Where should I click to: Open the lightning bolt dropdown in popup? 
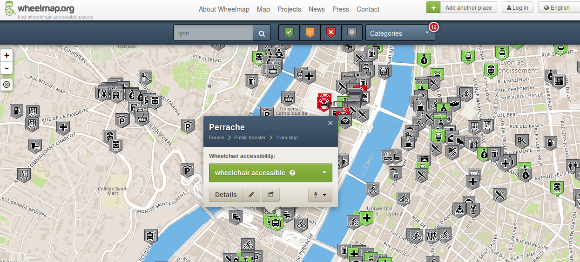(320, 195)
